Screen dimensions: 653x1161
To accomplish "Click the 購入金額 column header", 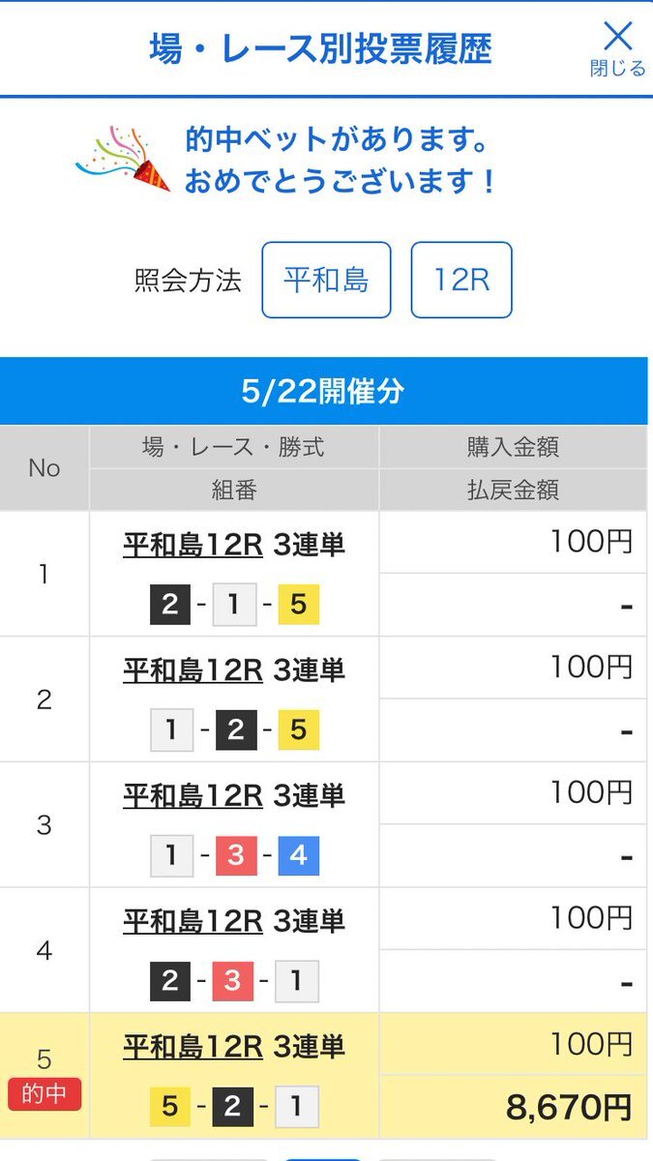I will (513, 447).
